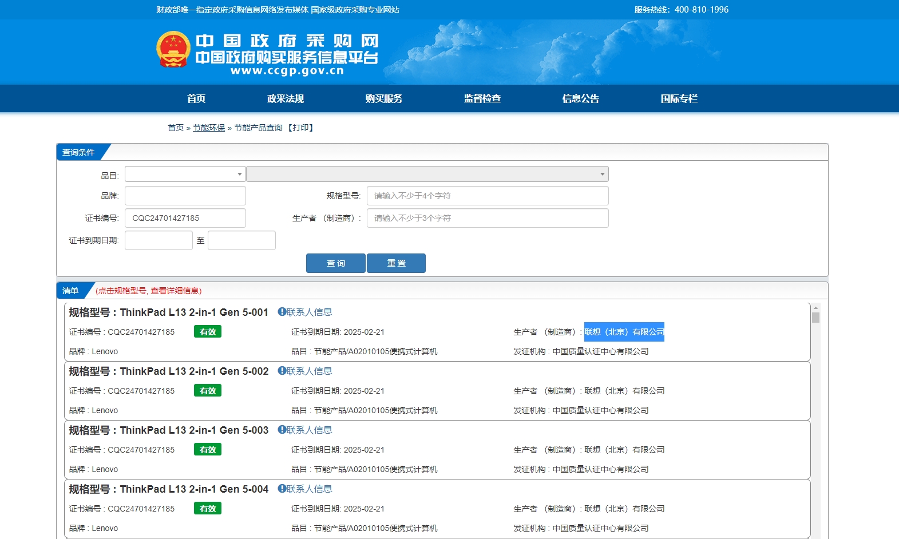
Task: Click the green 有效 badge of Gen 5-003
Action: [208, 450]
